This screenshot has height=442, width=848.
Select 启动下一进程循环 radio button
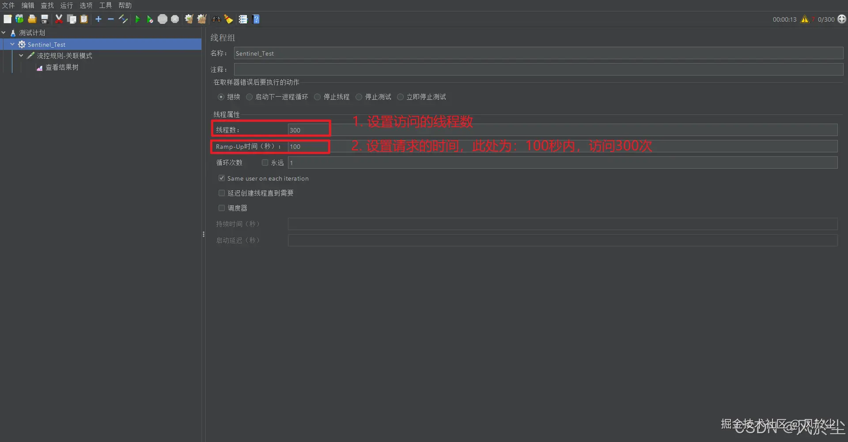click(249, 97)
